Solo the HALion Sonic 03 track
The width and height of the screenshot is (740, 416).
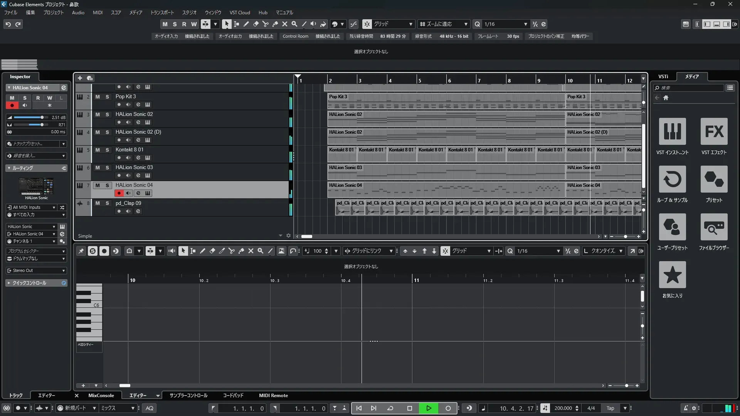point(107,168)
